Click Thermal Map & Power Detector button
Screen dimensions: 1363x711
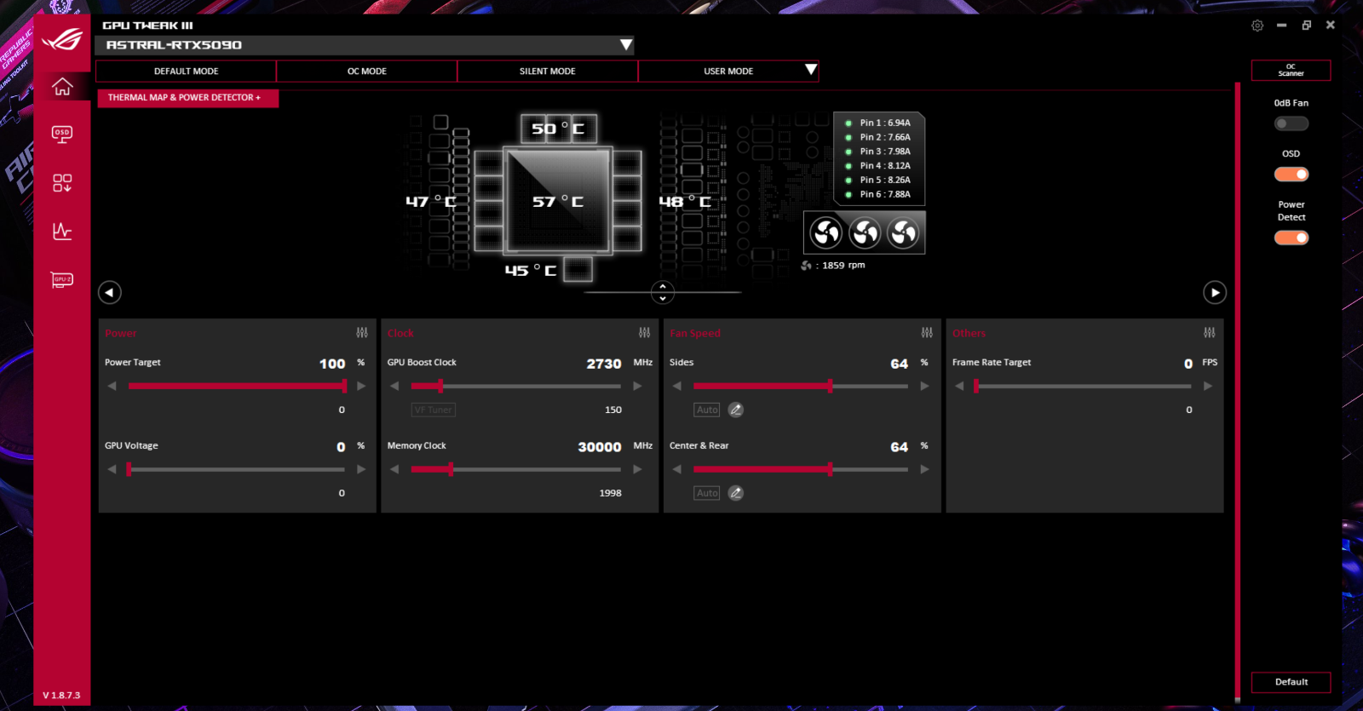tap(188, 98)
